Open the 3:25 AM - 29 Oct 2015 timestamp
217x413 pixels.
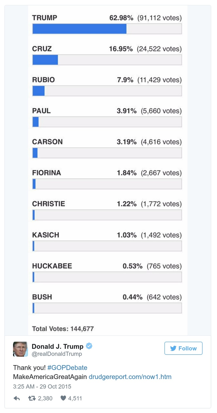42,386
